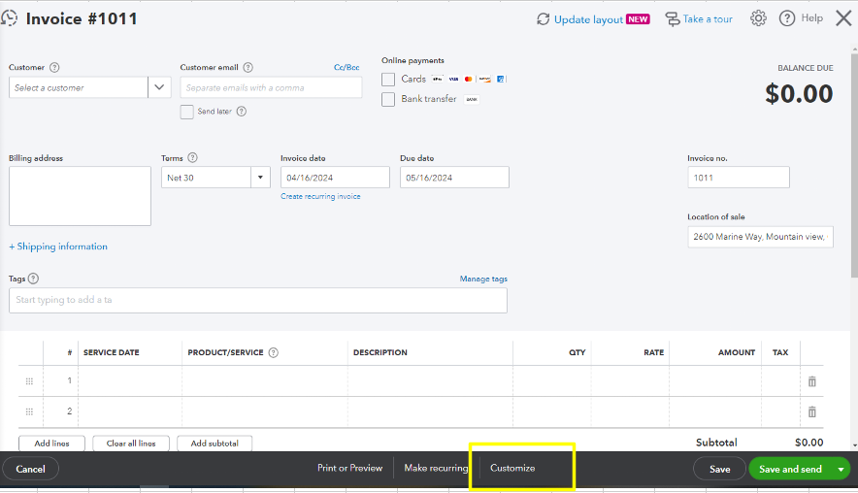Open the Net 30 terms dropdown
858x493 pixels.
[260, 178]
